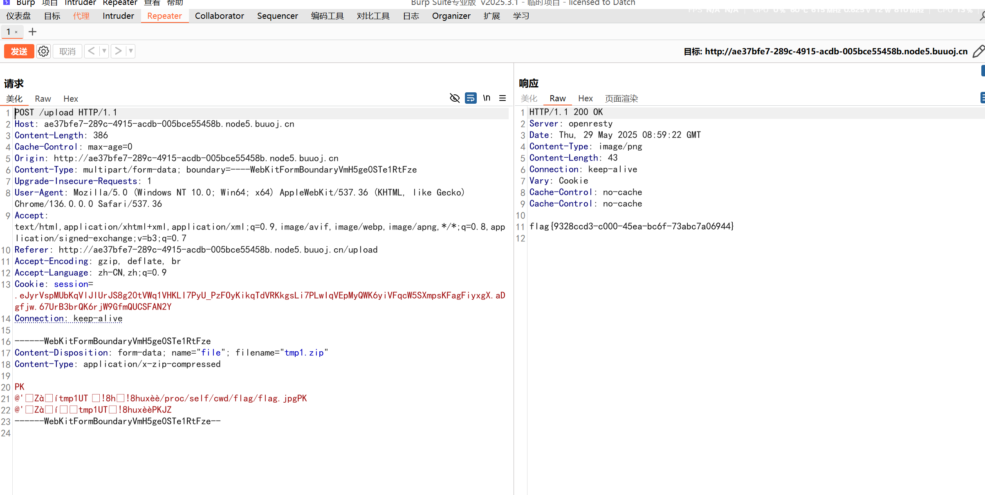Toggle the \n newline display button

[487, 98]
